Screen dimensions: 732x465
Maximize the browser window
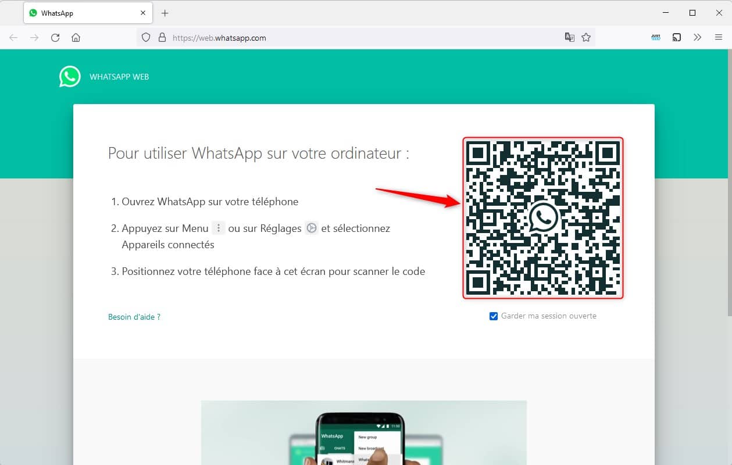692,13
